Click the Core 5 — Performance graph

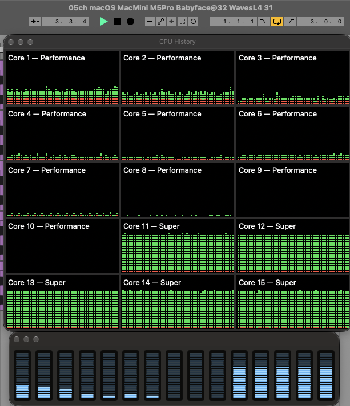pos(178,133)
